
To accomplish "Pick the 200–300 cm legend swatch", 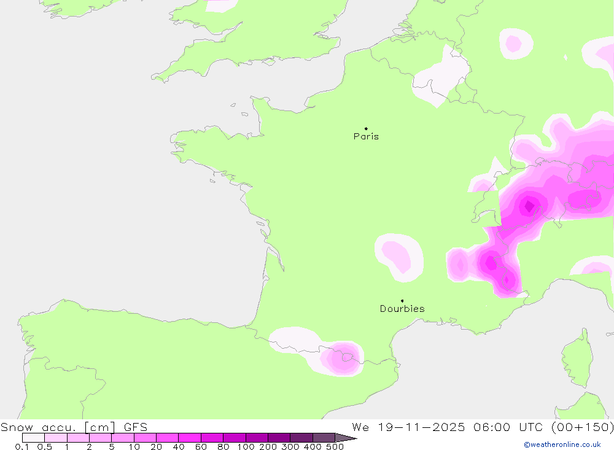I will [x=279, y=438].
